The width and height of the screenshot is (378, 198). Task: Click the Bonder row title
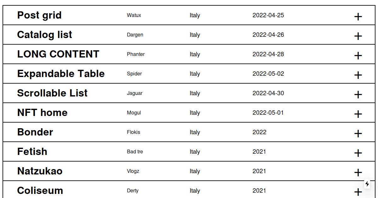click(35, 132)
